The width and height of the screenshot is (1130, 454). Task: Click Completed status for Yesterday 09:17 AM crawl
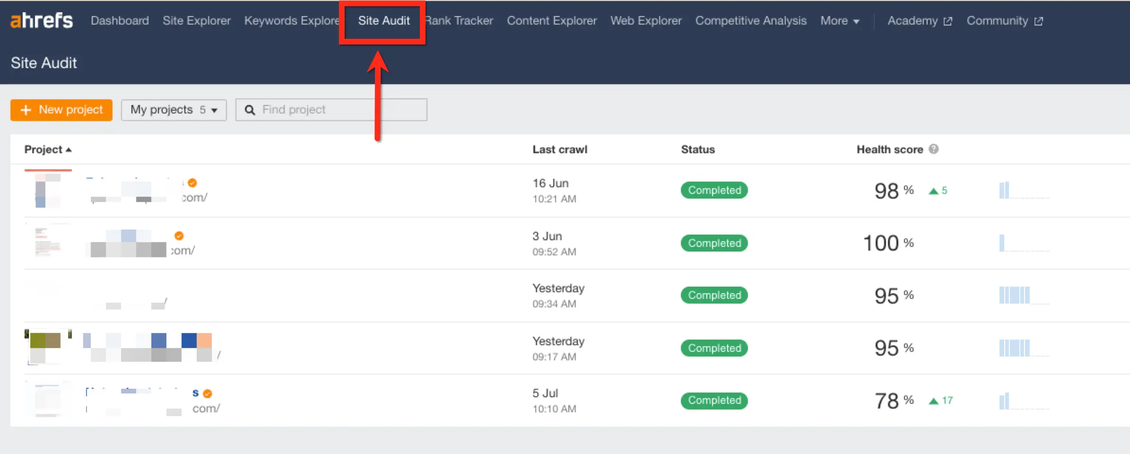(714, 348)
